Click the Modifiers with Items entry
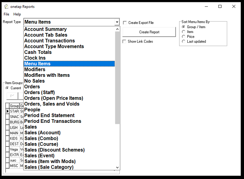This screenshot has width=244, height=179. 47,75
